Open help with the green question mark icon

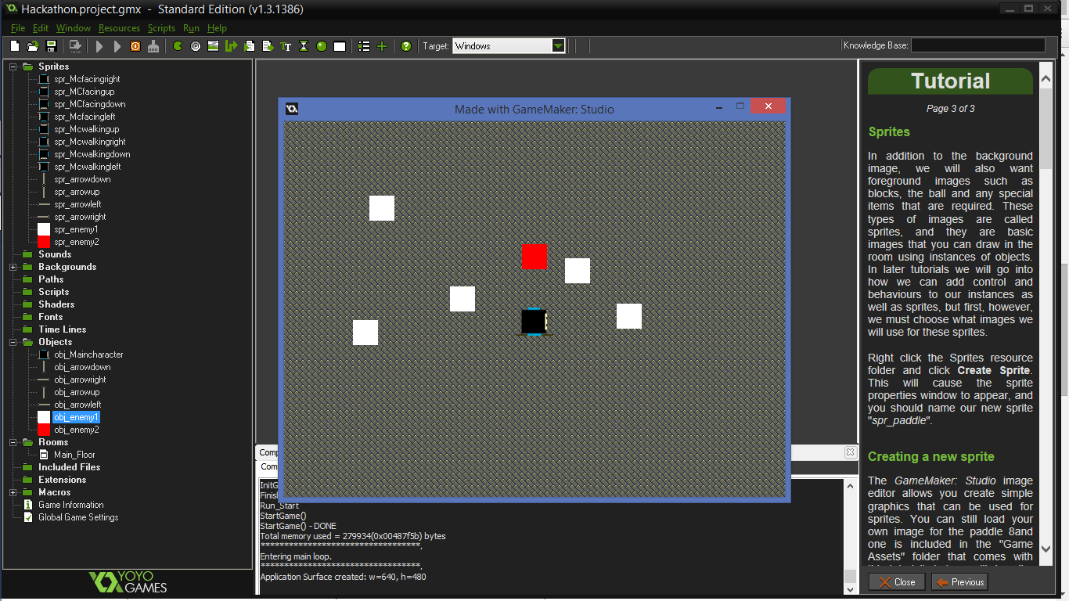(x=406, y=46)
